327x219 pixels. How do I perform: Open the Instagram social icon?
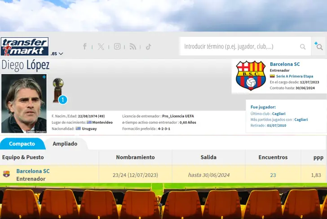click(117, 46)
